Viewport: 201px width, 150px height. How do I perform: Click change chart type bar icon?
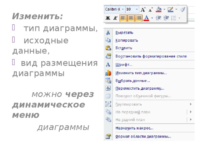pyautogui.click(x=108, y=73)
